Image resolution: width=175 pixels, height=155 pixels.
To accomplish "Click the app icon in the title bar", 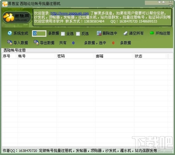I will 5,4.
